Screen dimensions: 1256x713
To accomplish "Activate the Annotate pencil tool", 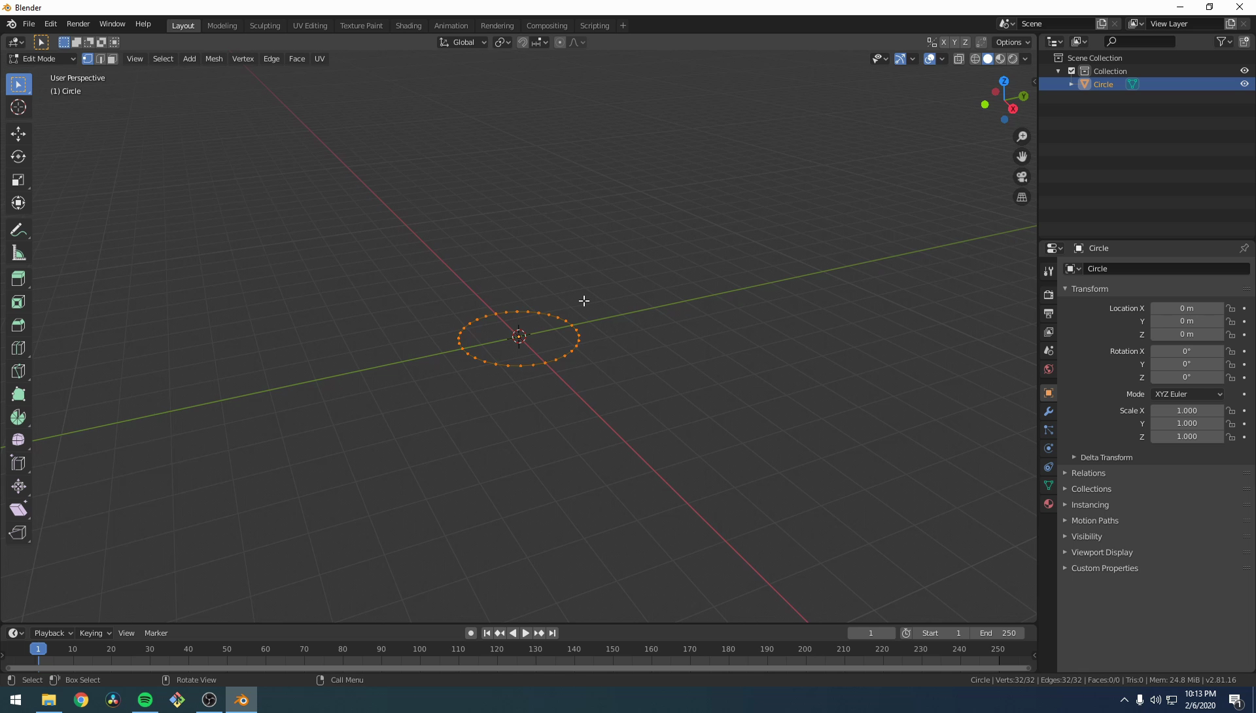I will pos(18,230).
